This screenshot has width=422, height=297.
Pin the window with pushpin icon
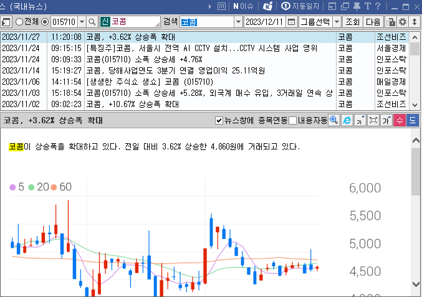coord(357,6)
